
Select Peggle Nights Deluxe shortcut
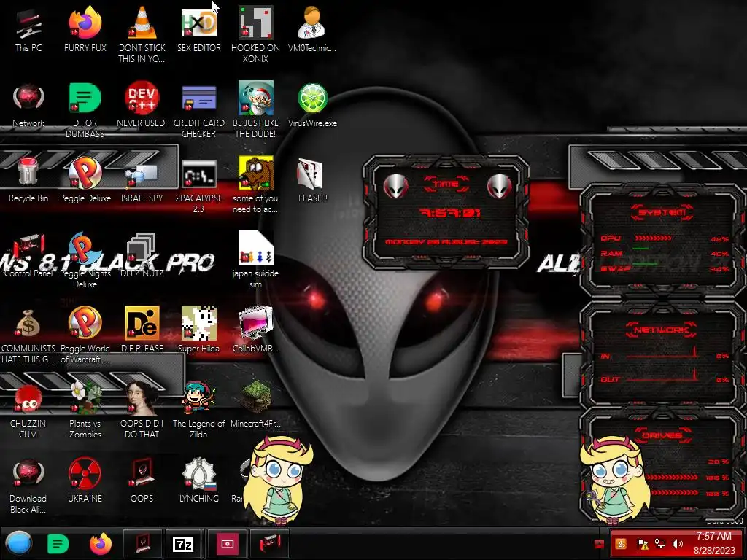(85, 249)
